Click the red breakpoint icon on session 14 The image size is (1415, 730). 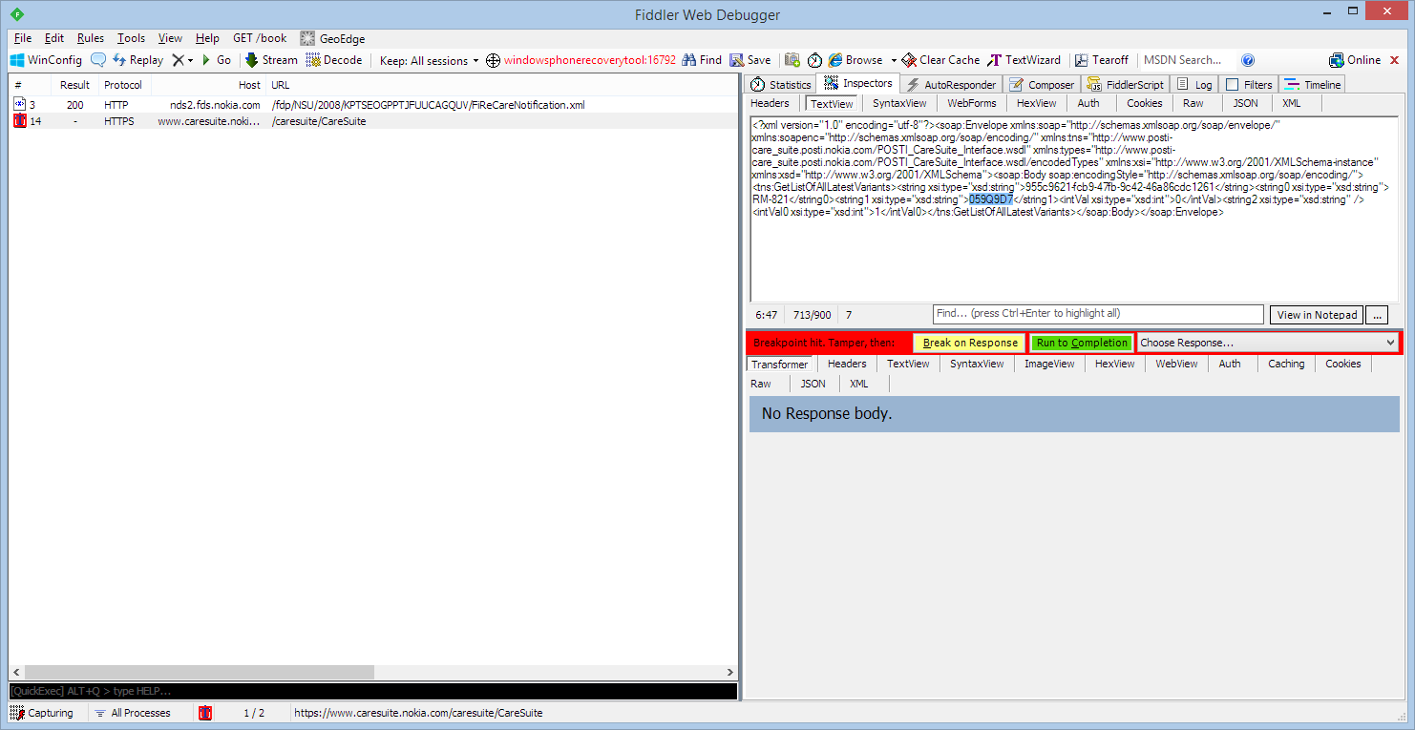(19, 121)
